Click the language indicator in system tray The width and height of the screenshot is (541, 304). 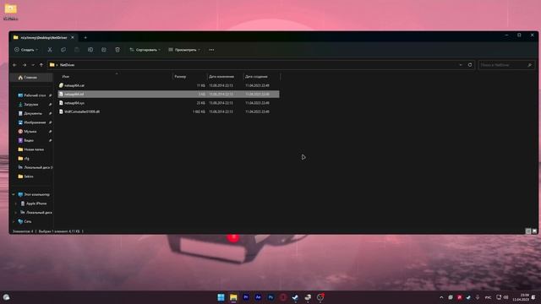488,297
